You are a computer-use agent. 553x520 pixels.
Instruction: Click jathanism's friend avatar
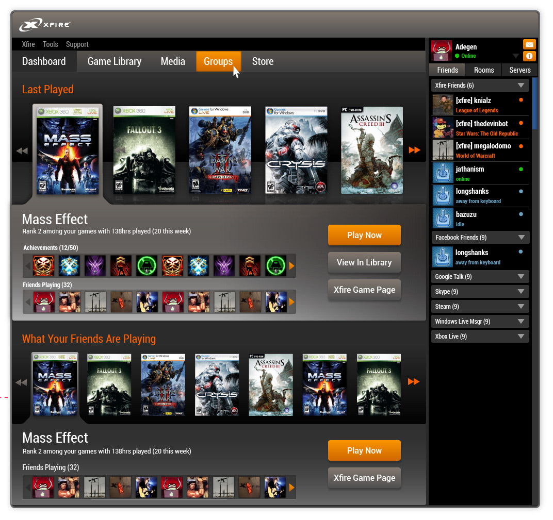[442, 172]
